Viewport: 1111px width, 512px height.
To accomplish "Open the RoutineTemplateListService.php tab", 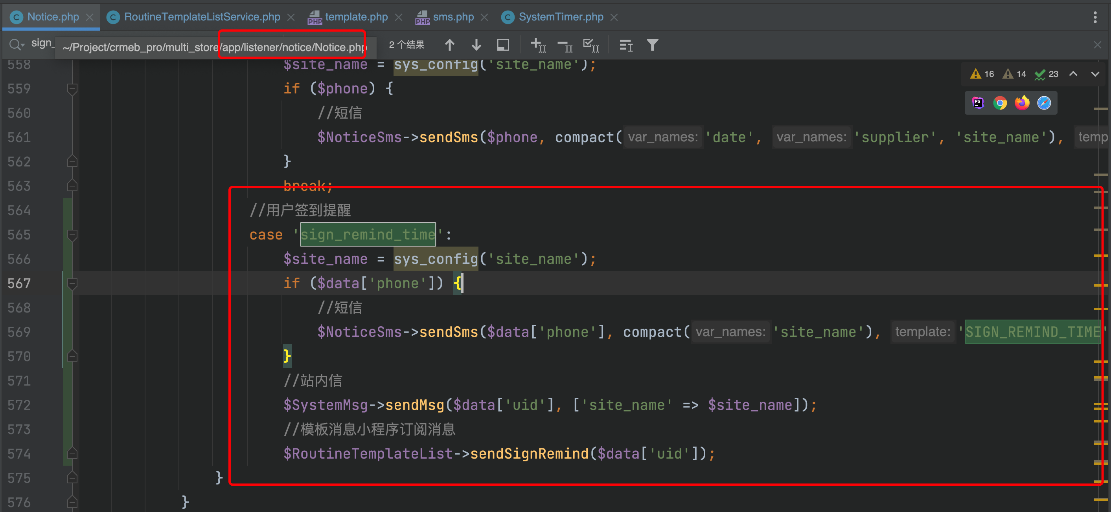I will (x=201, y=17).
